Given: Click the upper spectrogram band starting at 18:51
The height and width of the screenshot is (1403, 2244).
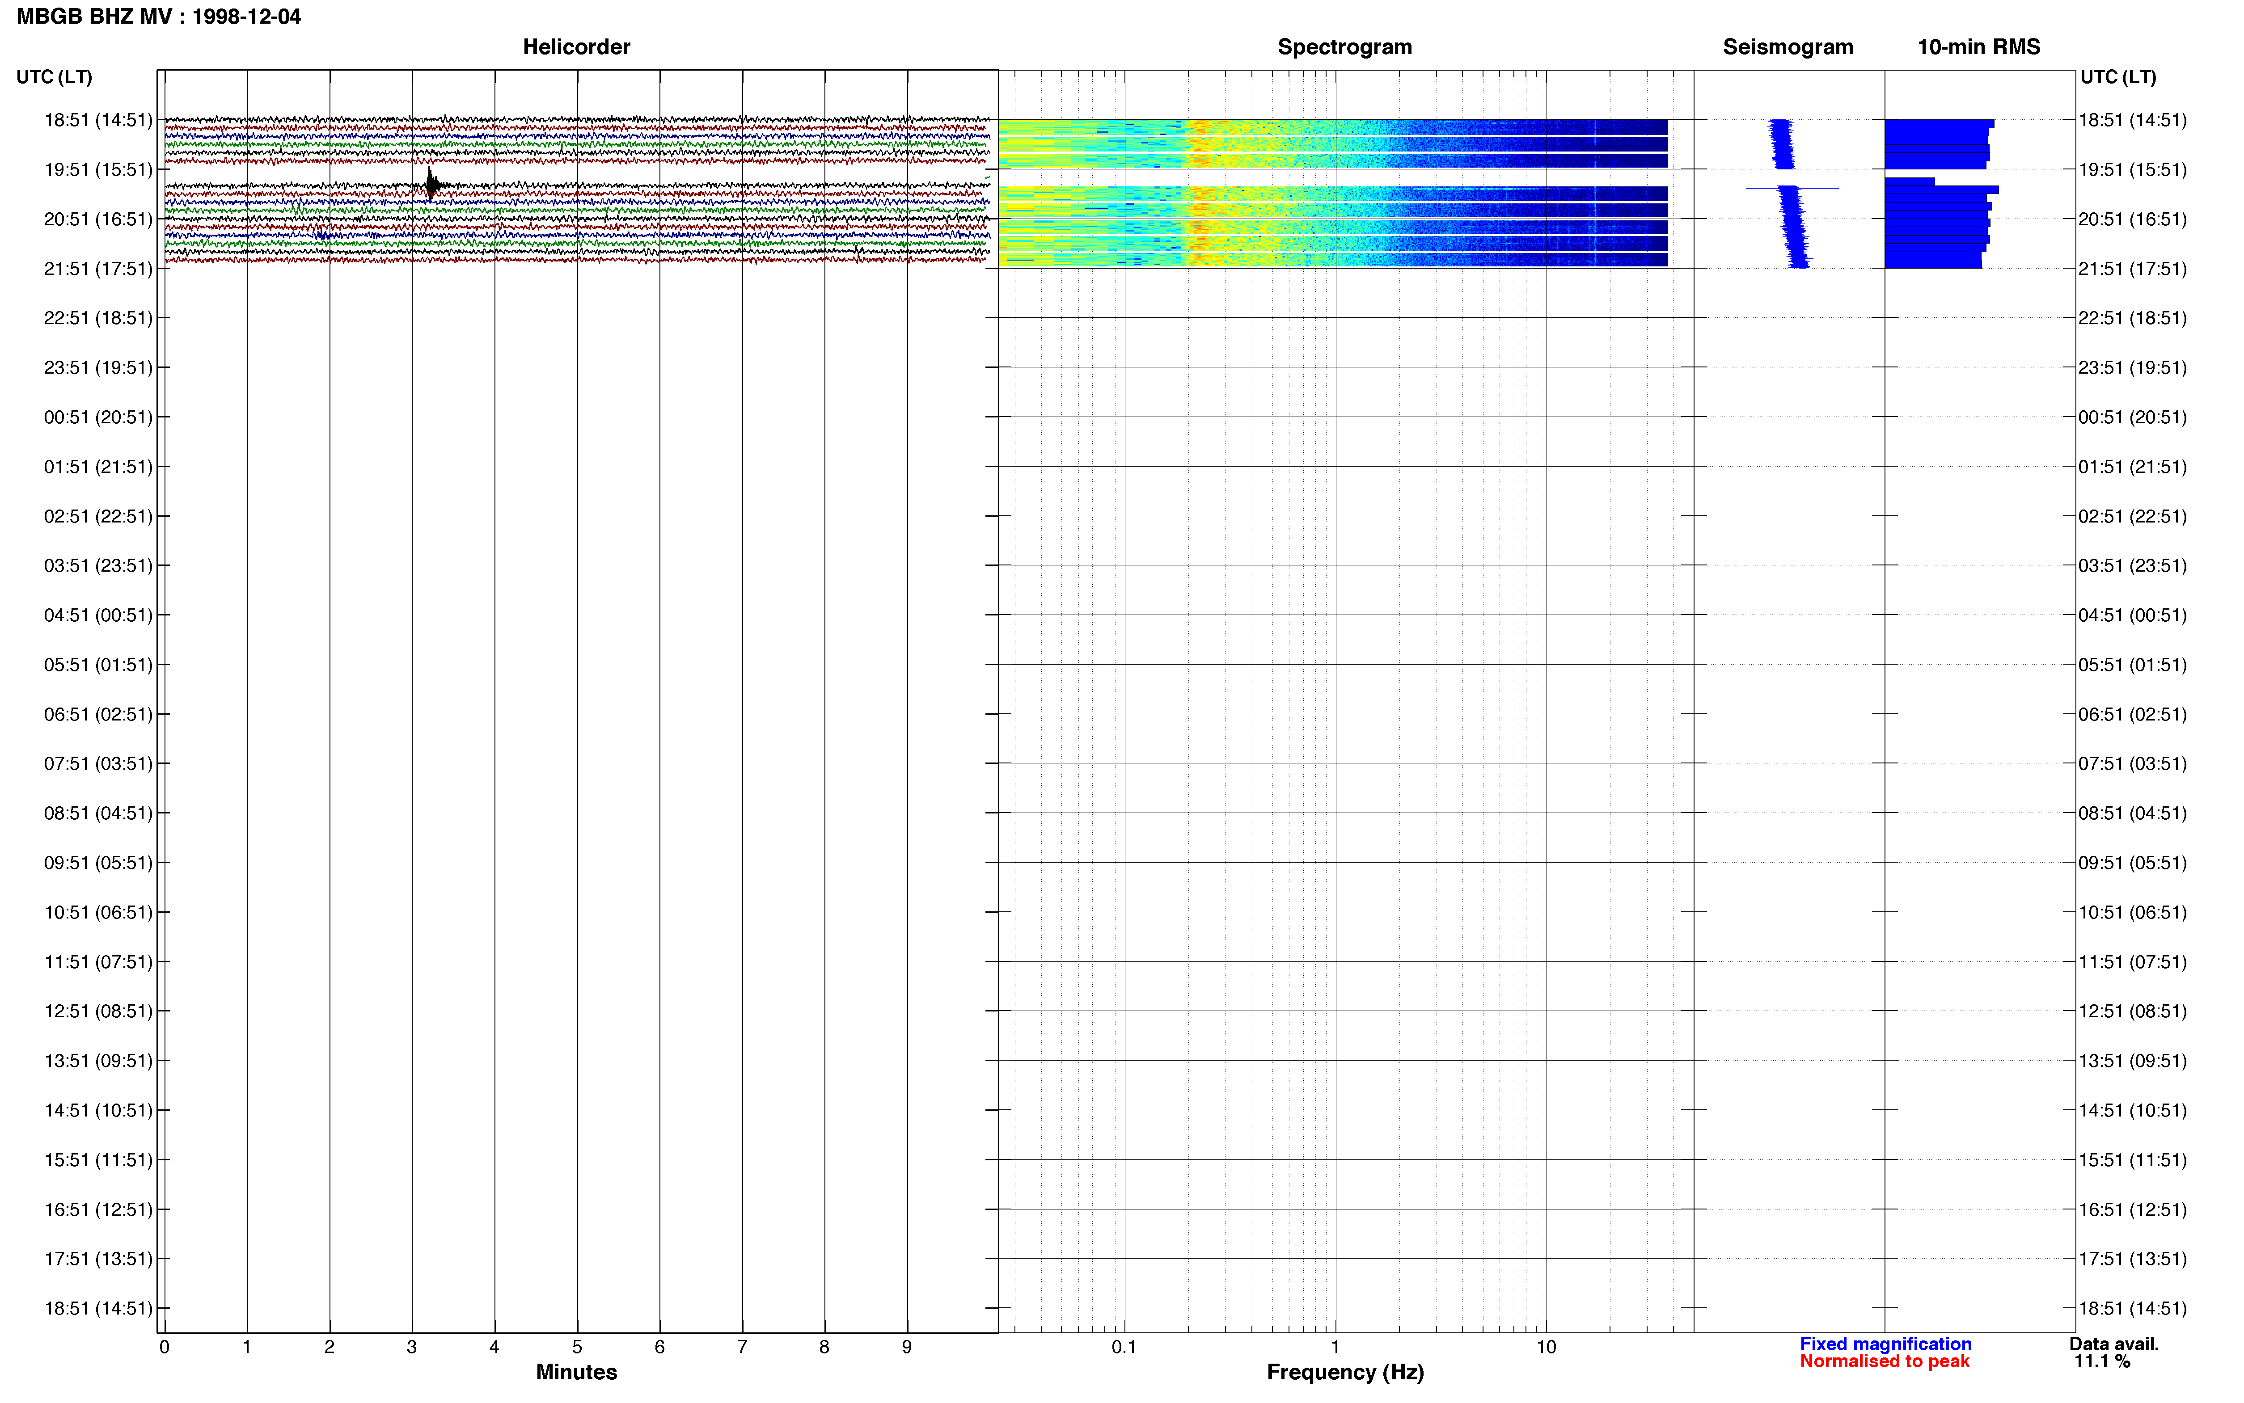Looking at the screenshot, I should (x=1333, y=144).
